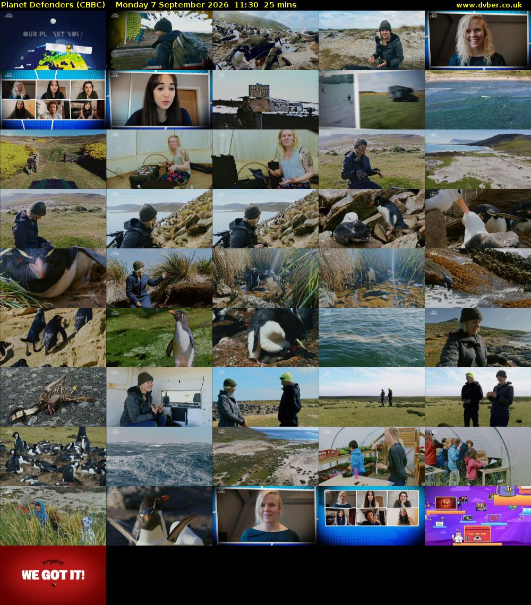Open the smiling long-haired blonde woman video frame
The height and width of the screenshot is (605, 531).
(478, 40)
